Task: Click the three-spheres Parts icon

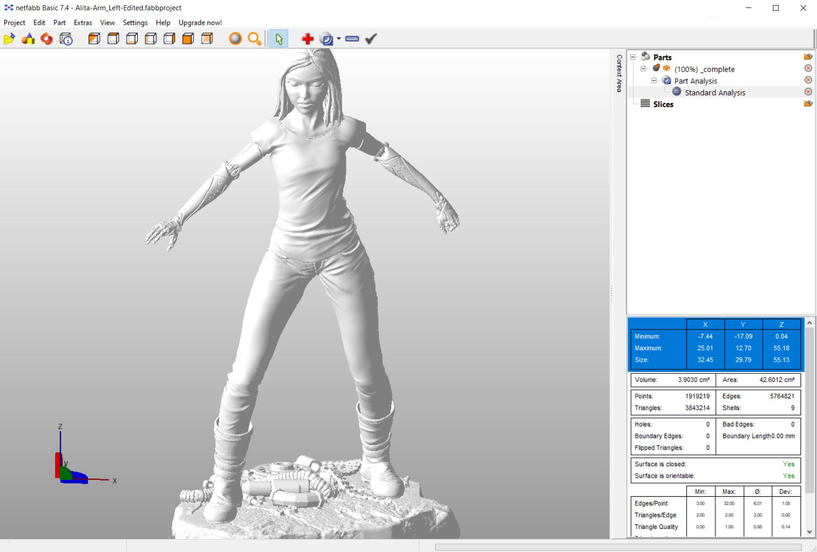Action: point(646,57)
